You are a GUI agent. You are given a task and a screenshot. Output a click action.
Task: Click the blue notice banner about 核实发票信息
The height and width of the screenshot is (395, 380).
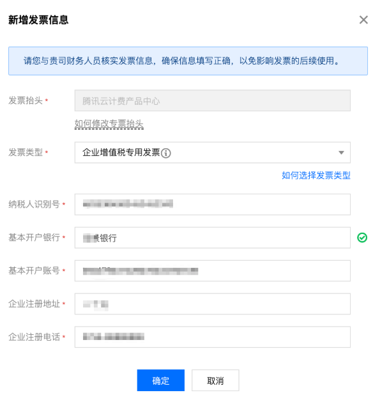click(188, 61)
